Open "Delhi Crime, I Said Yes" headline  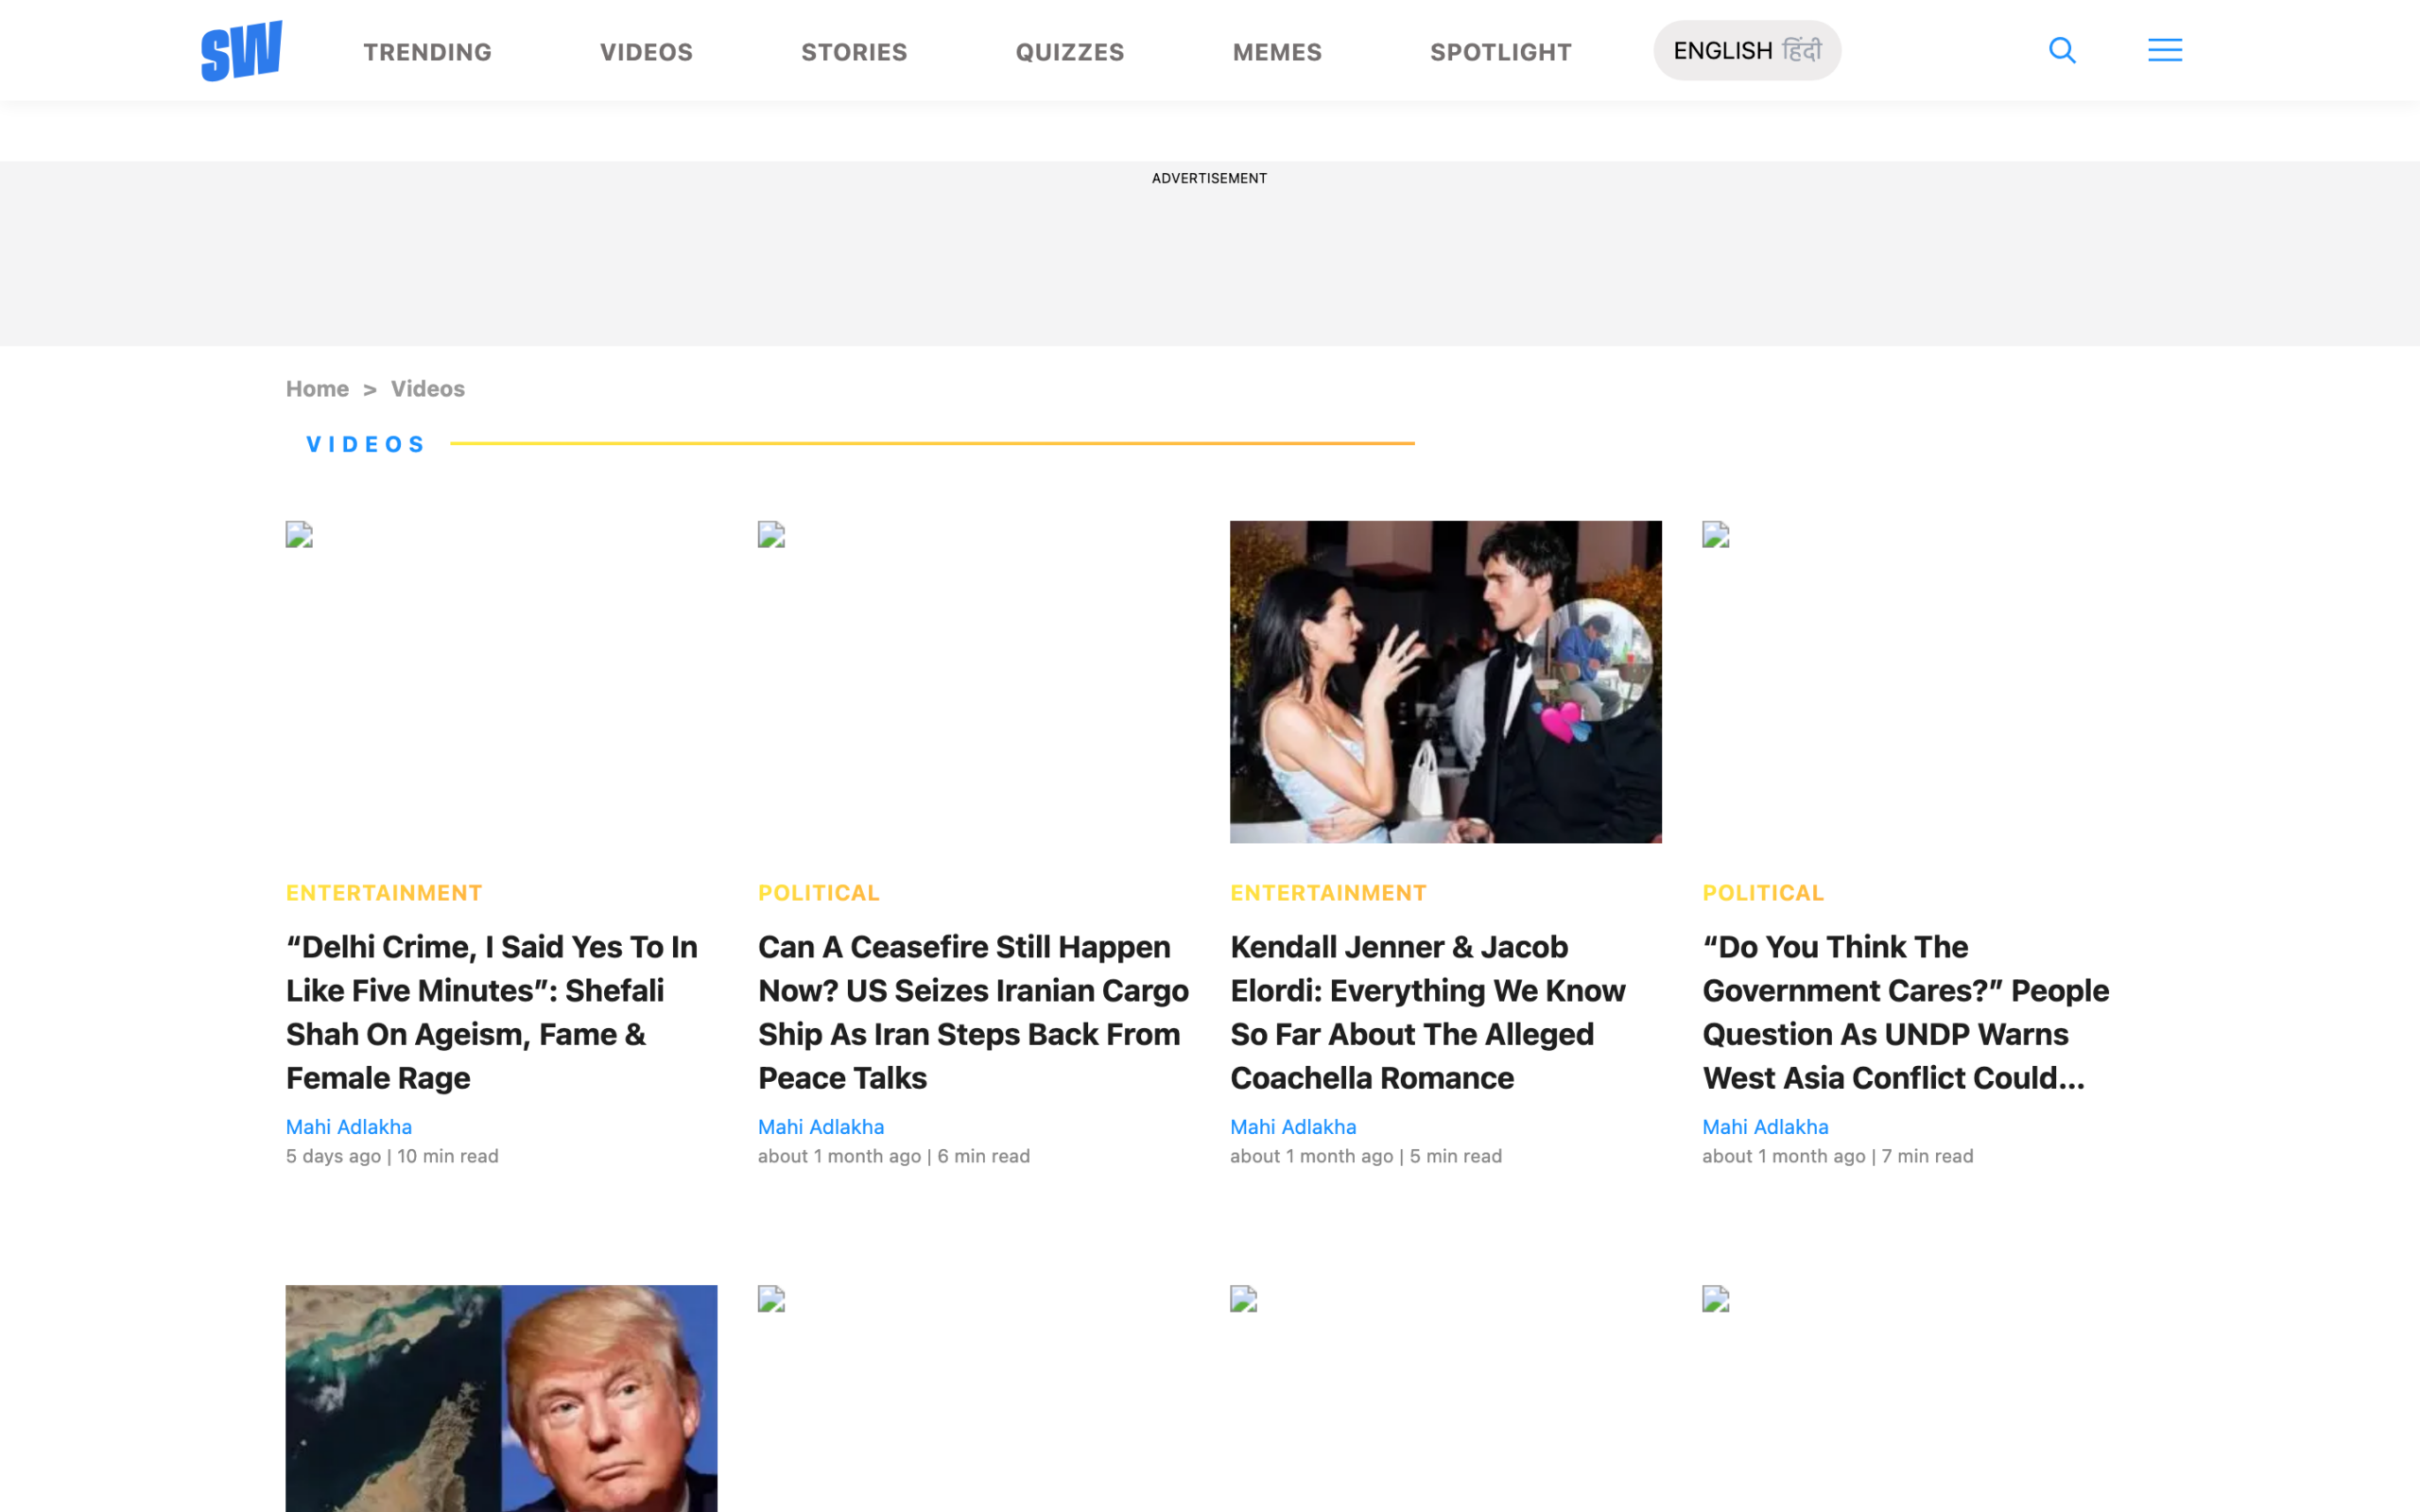492,1012
